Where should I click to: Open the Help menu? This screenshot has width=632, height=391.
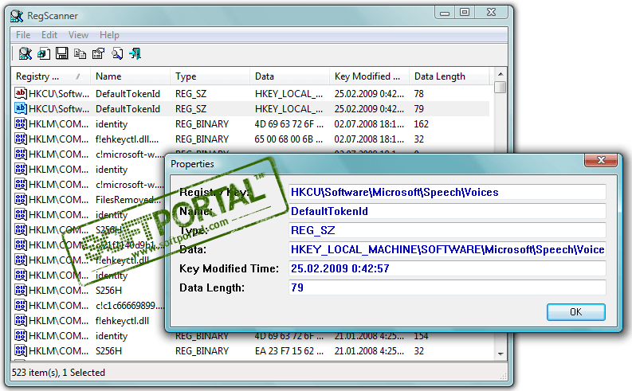coord(109,35)
